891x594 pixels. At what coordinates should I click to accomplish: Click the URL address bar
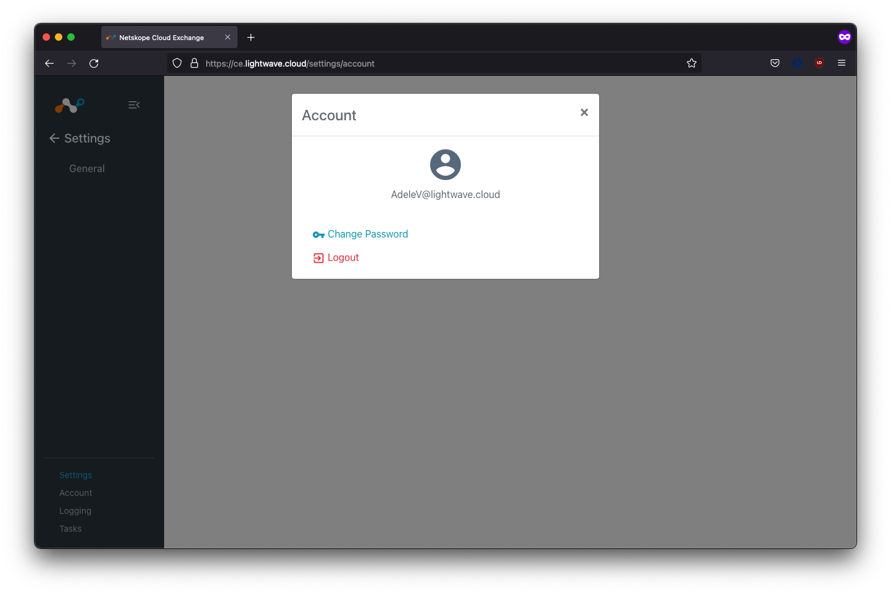pos(432,64)
